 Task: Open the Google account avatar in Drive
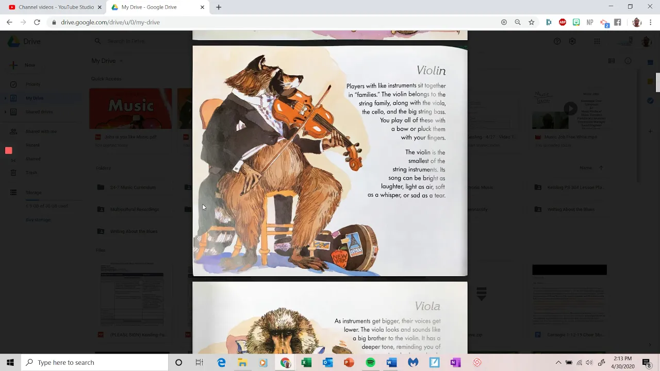coord(646,41)
